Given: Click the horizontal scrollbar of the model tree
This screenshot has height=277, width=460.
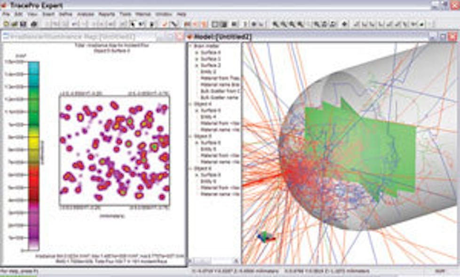Looking at the screenshot, I should pos(214,260).
